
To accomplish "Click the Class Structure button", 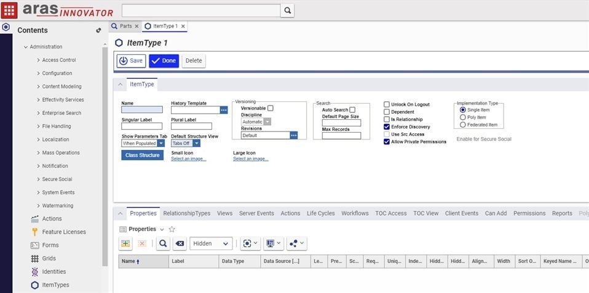I will [x=143, y=155].
